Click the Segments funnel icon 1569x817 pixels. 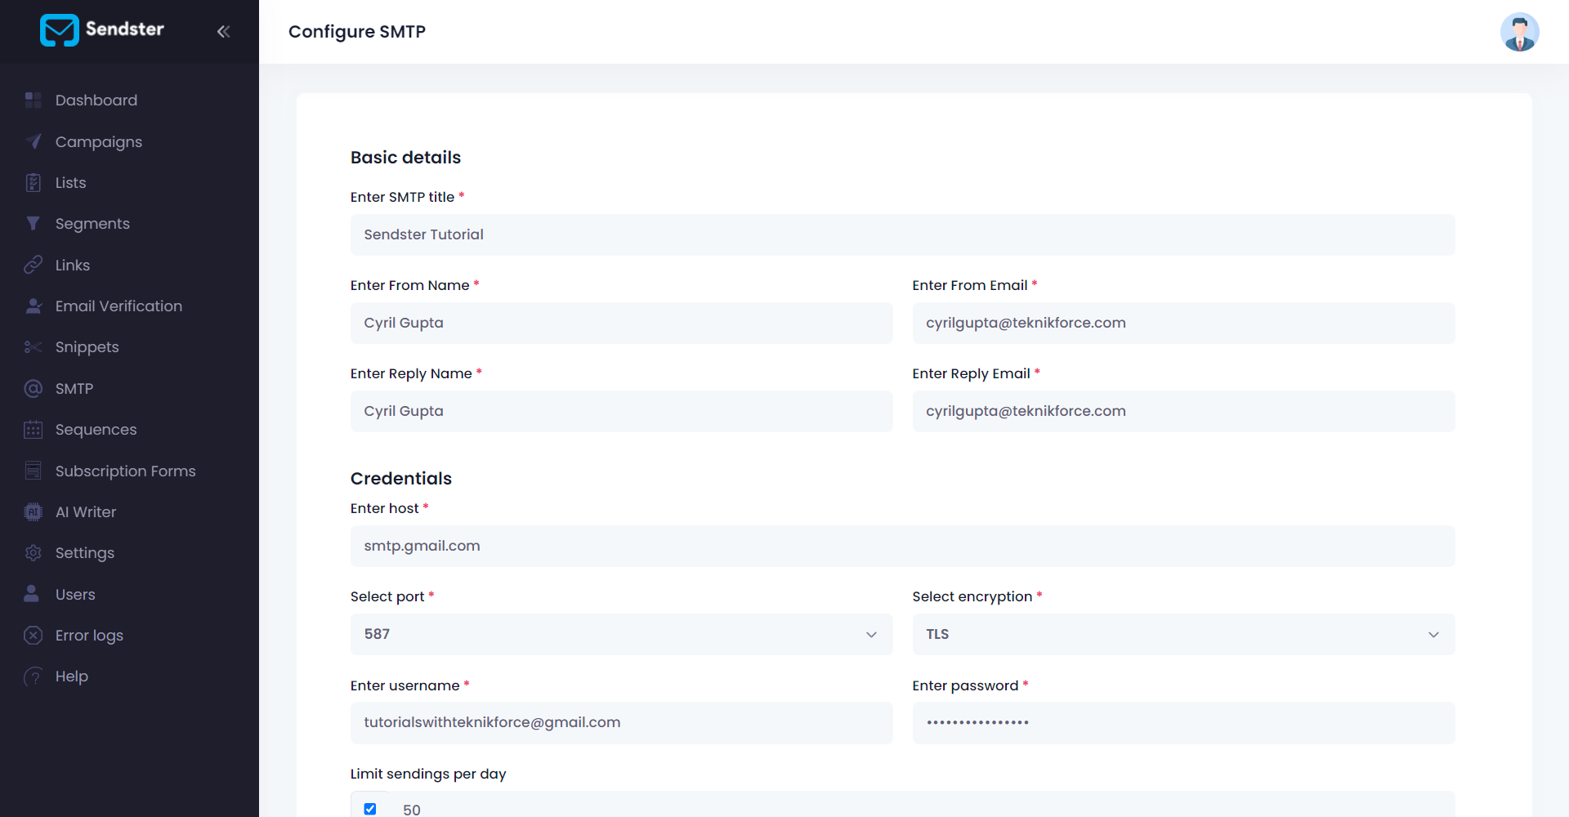(33, 224)
